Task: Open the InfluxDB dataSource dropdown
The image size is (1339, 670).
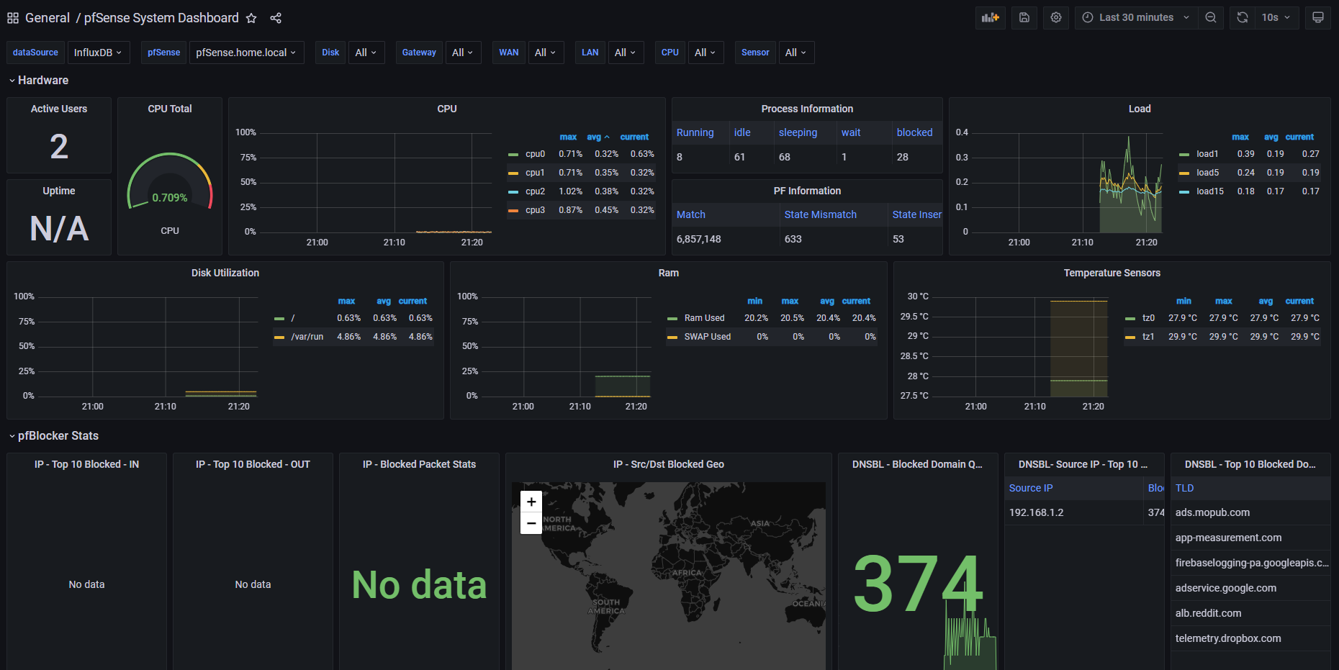Action: (x=98, y=53)
